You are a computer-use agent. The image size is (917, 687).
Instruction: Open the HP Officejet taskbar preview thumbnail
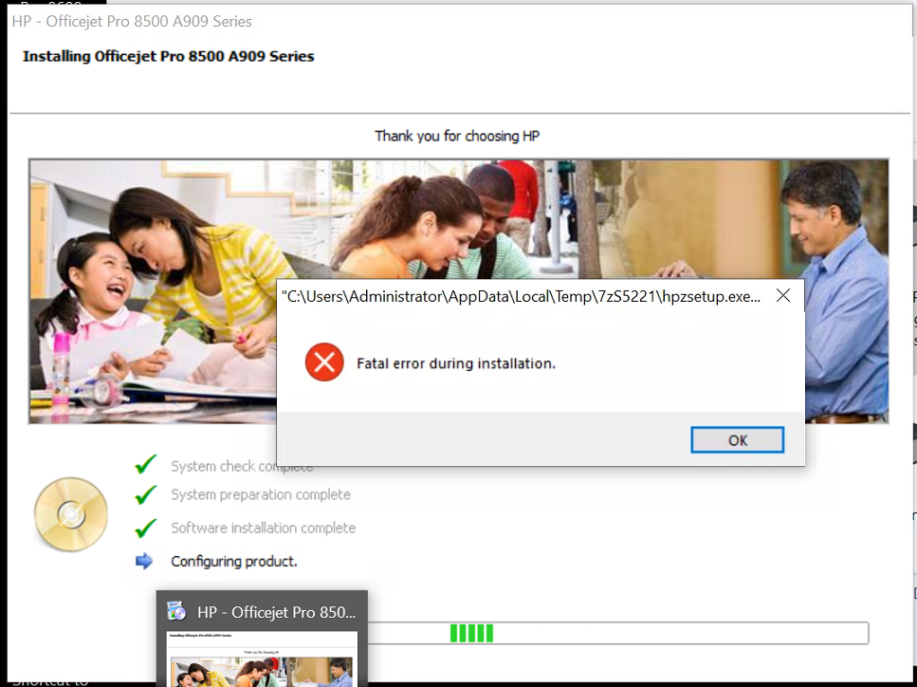pyautogui.click(x=262, y=659)
